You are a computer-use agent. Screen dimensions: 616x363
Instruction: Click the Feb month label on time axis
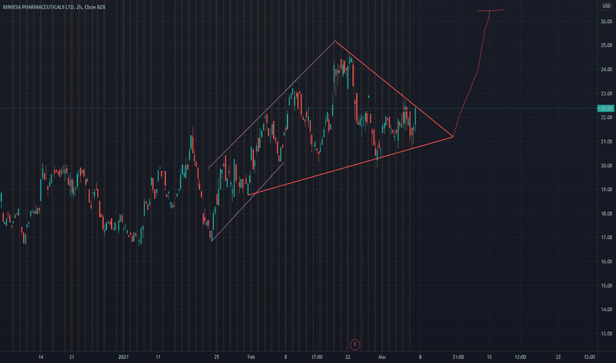pyautogui.click(x=251, y=357)
